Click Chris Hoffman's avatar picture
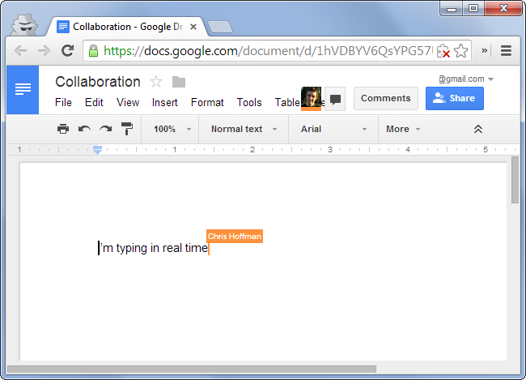The height and width of the screenshot is (380, 526). click(311, 98)
